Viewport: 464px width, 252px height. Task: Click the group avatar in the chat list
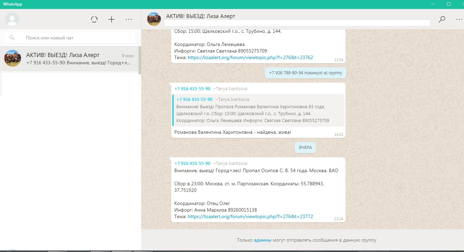click(12, 58)
